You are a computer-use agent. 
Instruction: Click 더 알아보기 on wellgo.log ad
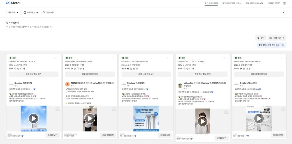tap(222, 138)
